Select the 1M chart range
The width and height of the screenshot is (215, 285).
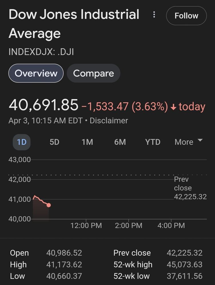pos(87,142)
